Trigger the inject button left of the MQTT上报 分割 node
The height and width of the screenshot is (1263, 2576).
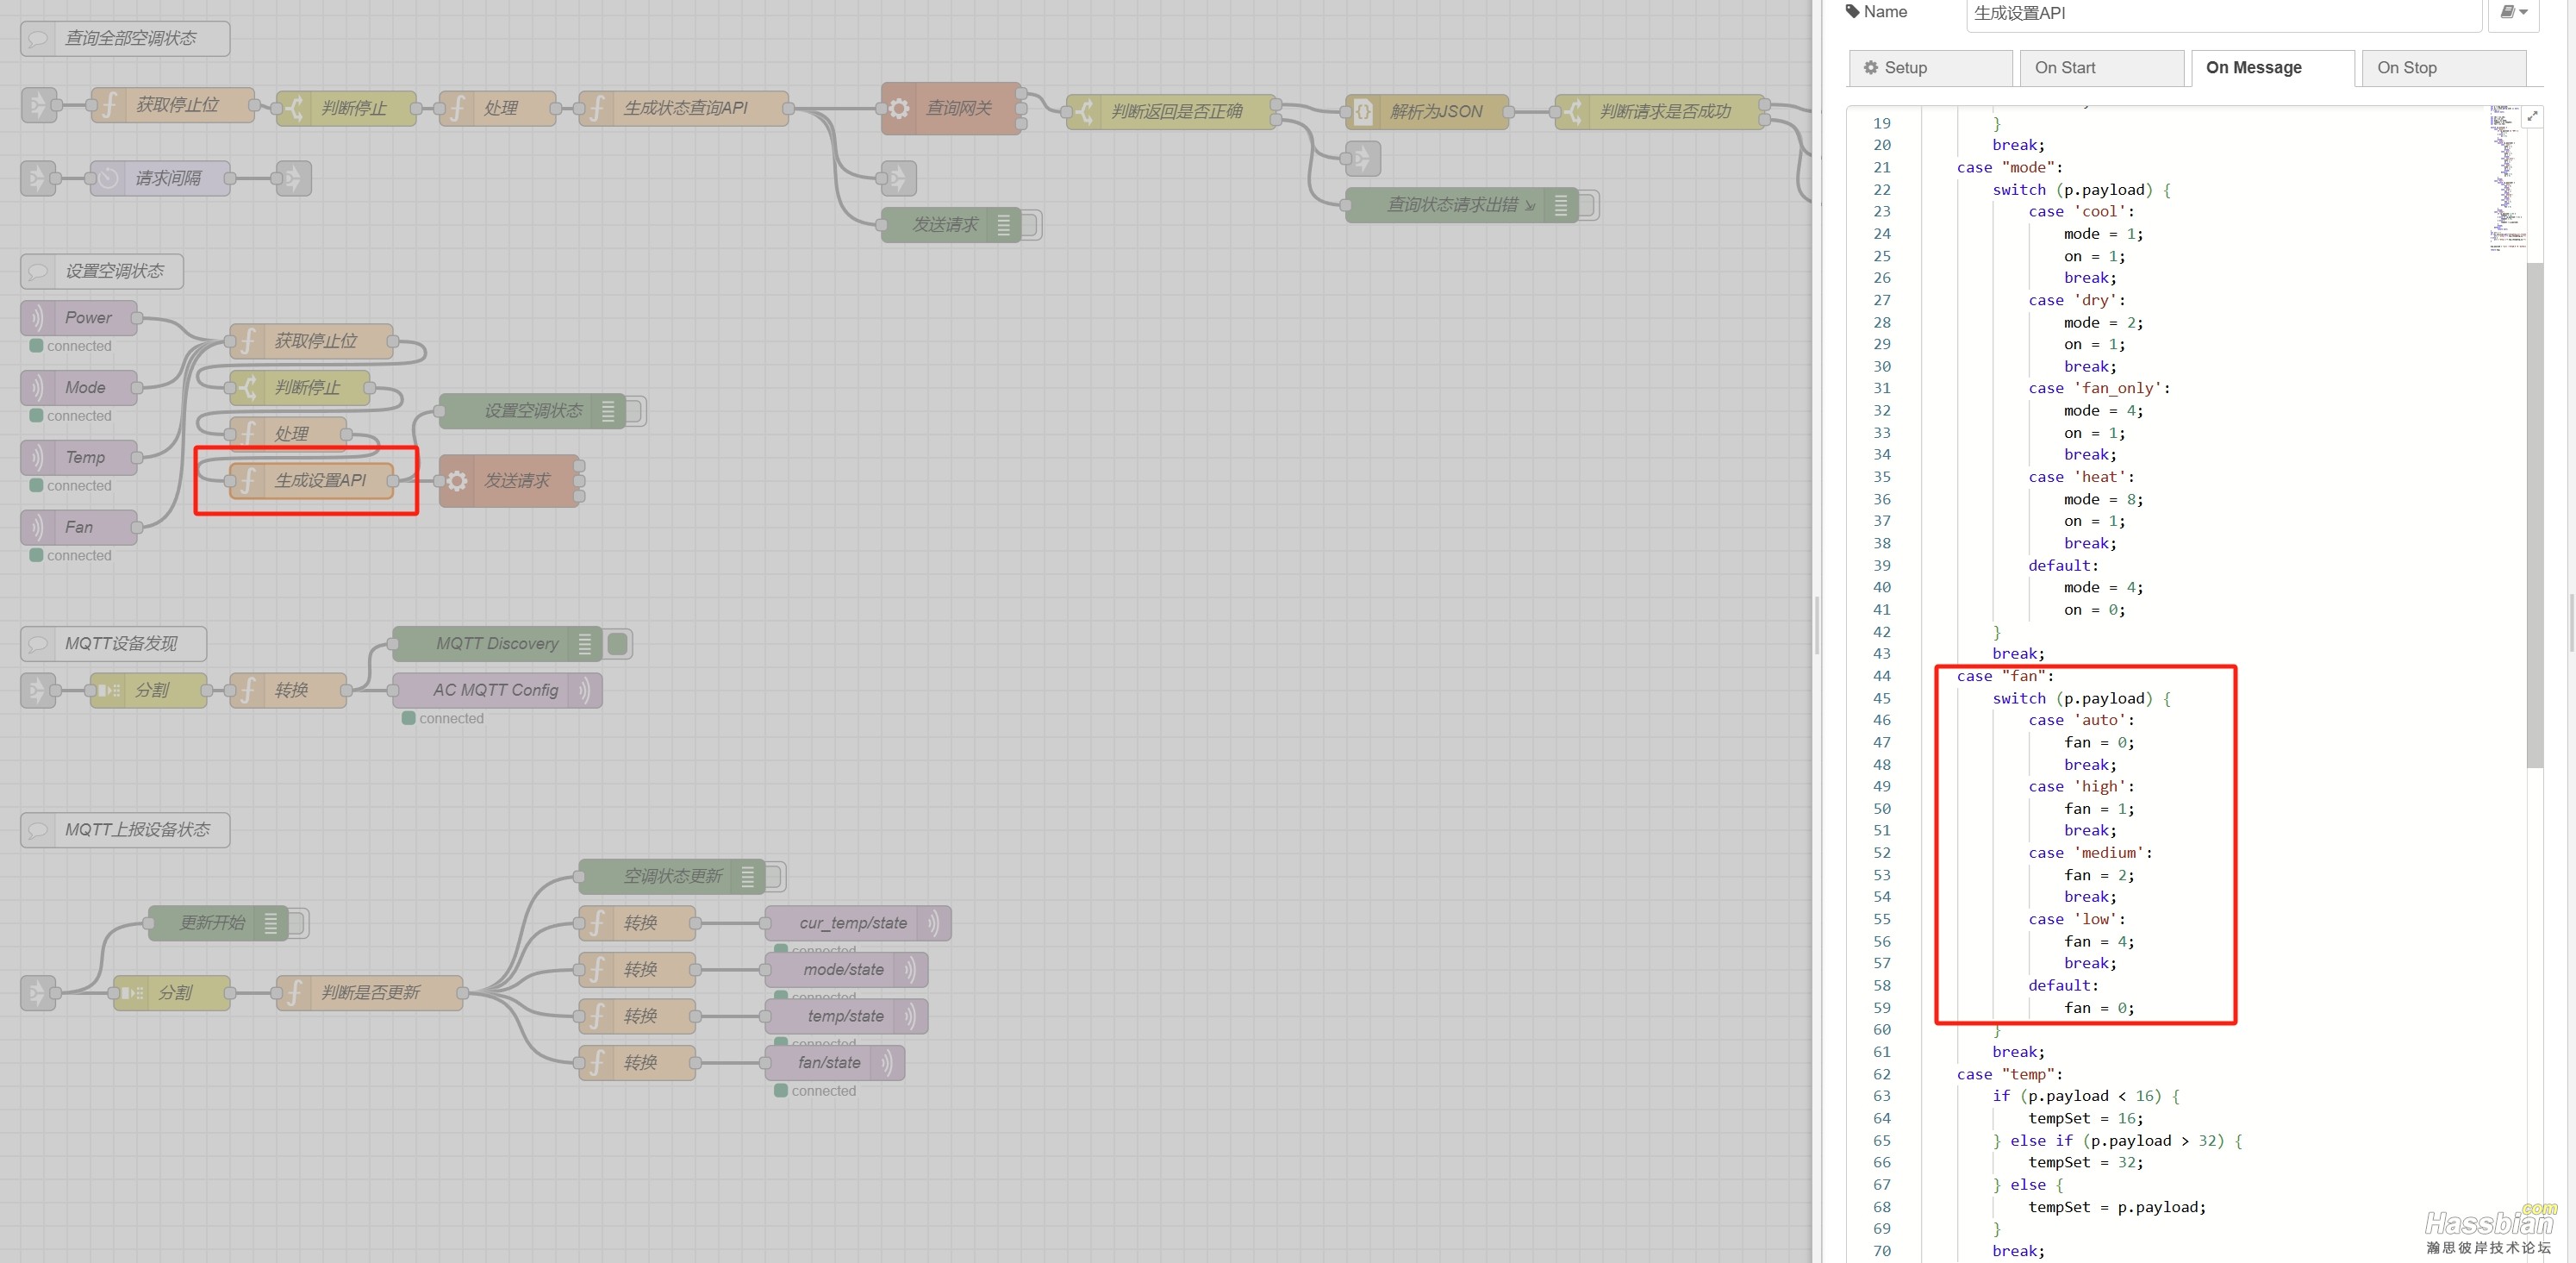pos(36,993)
